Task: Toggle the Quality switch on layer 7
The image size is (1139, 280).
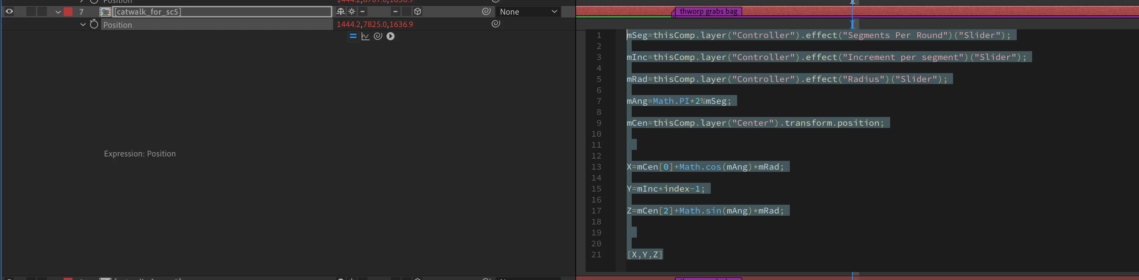Action: click(x=363, y=11)
